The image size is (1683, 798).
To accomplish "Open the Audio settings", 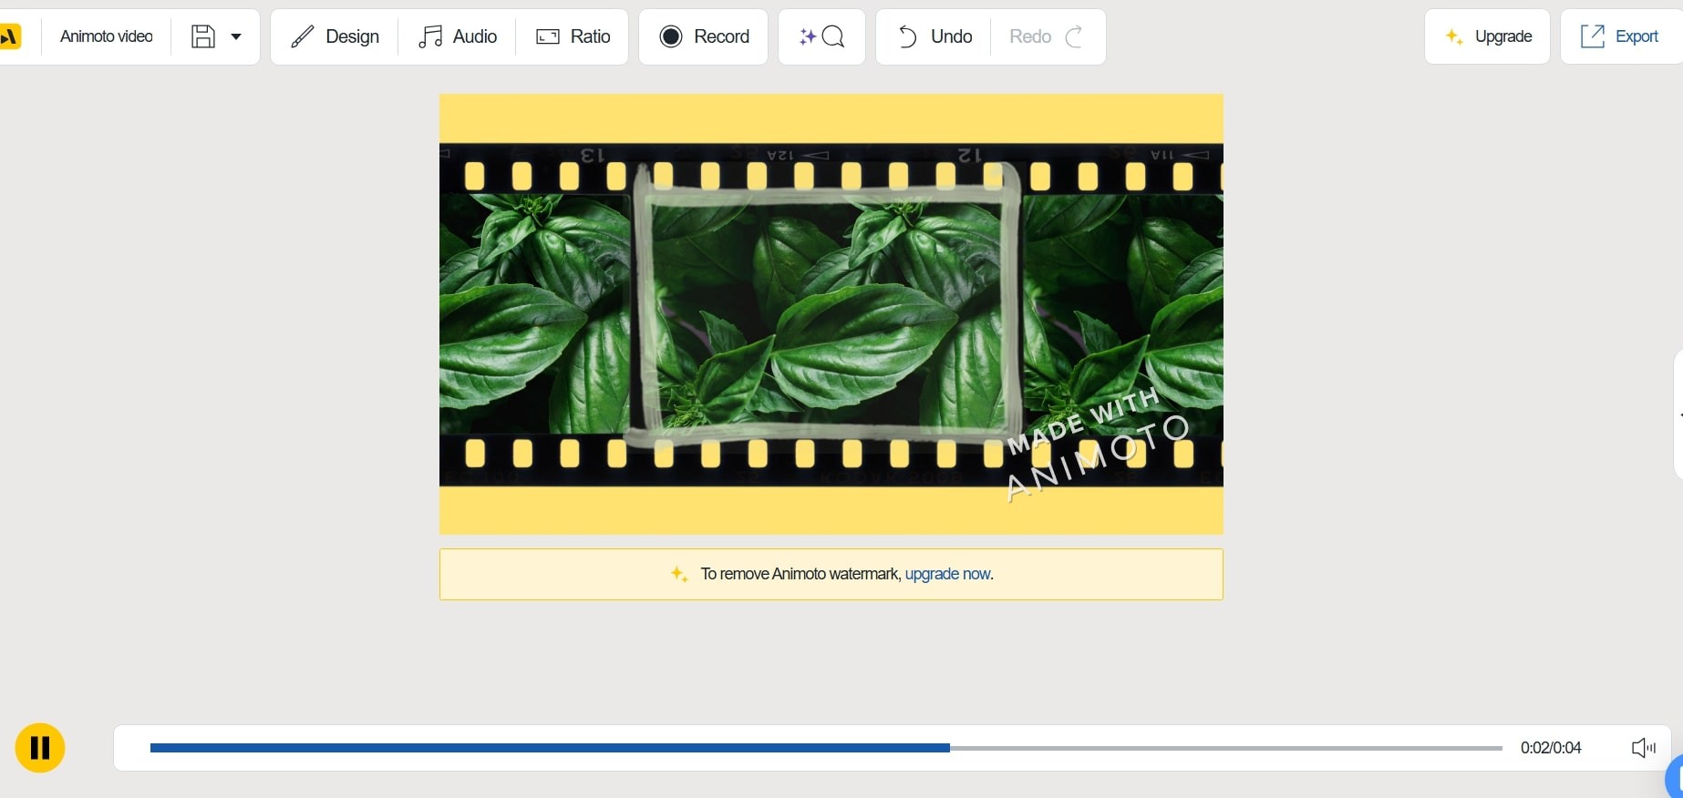I will coord(458,36).
